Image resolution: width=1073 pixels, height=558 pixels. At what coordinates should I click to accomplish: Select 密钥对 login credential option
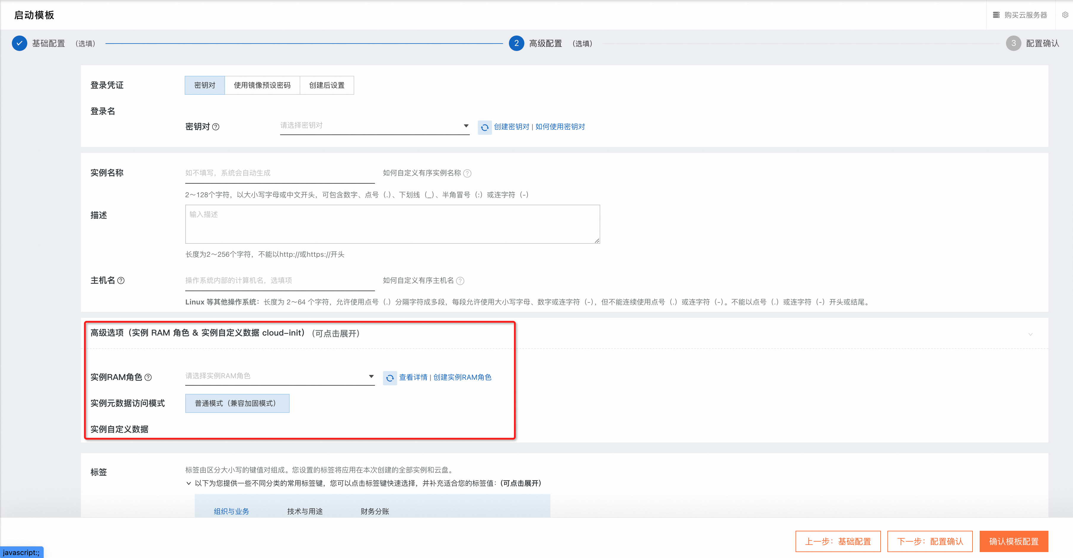click(x=205, y=85)
